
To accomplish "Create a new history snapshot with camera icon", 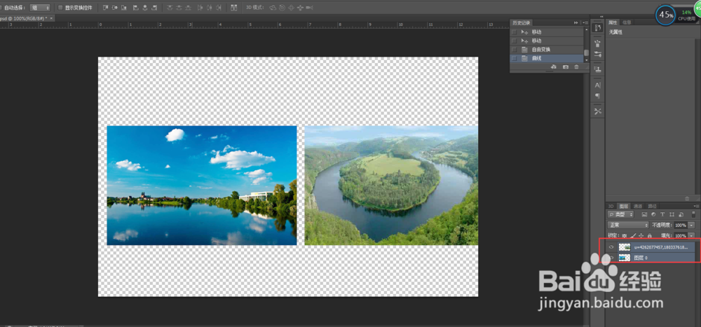I will coord(566,67).
